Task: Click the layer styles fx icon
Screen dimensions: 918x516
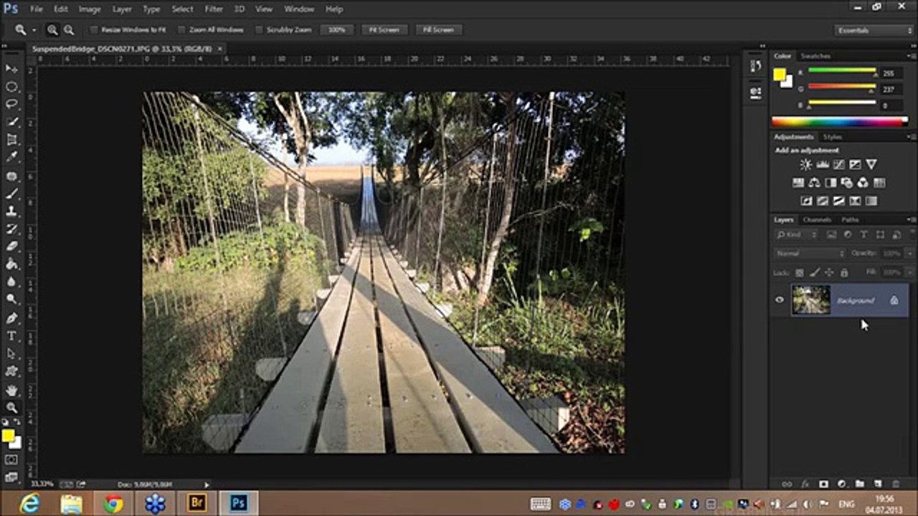Action: (805, 484)
